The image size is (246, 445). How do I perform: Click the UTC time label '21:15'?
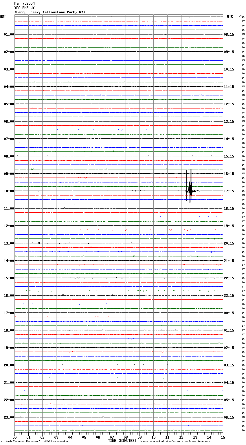229,261
